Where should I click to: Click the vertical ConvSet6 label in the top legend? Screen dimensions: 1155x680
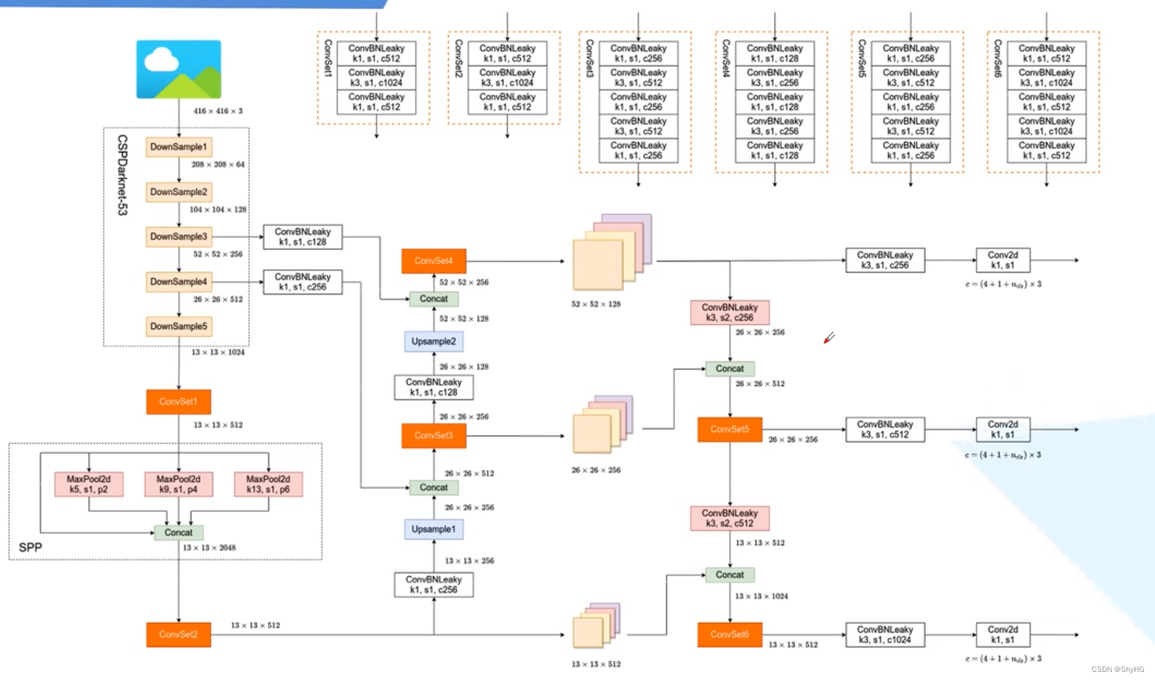[998, 58]
